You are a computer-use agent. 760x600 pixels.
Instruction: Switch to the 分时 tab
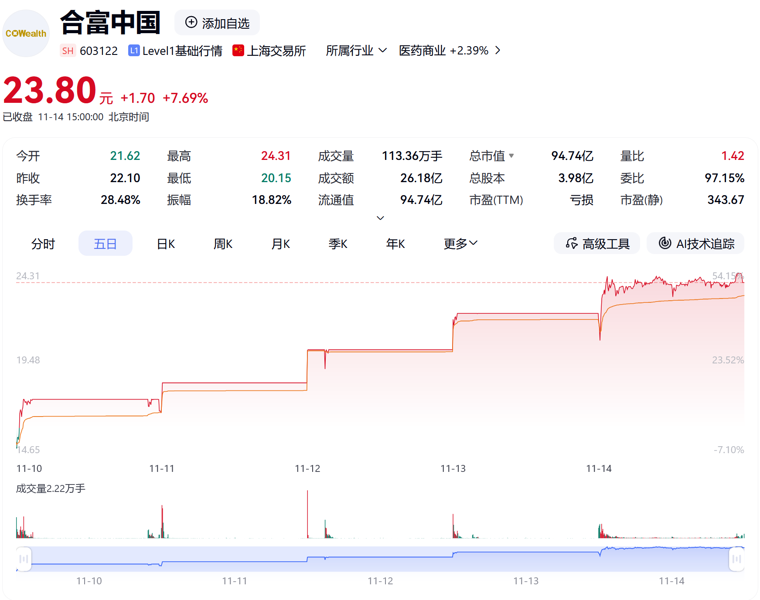[43, 244]
